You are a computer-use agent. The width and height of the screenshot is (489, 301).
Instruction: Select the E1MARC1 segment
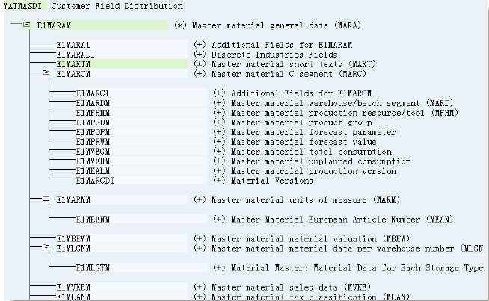click(93, 93)
